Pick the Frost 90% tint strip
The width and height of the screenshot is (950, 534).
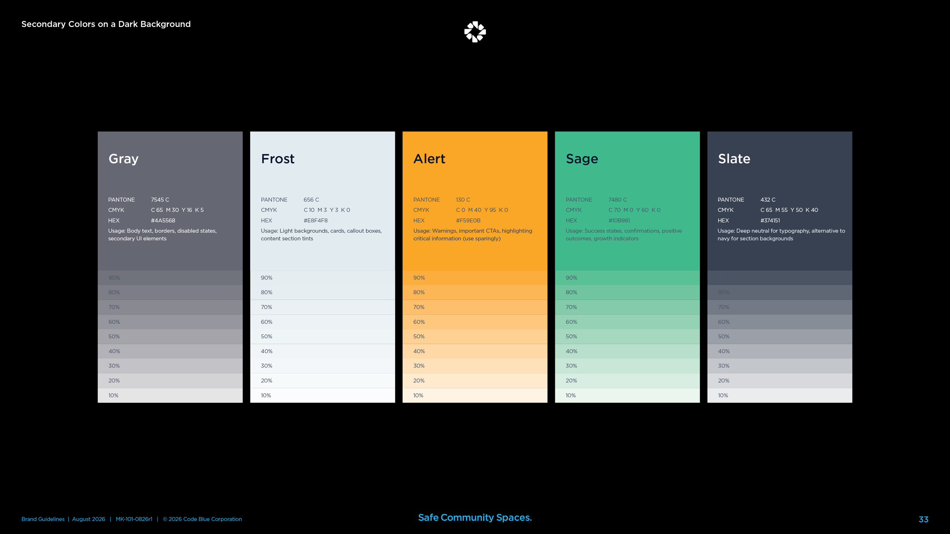322,278
